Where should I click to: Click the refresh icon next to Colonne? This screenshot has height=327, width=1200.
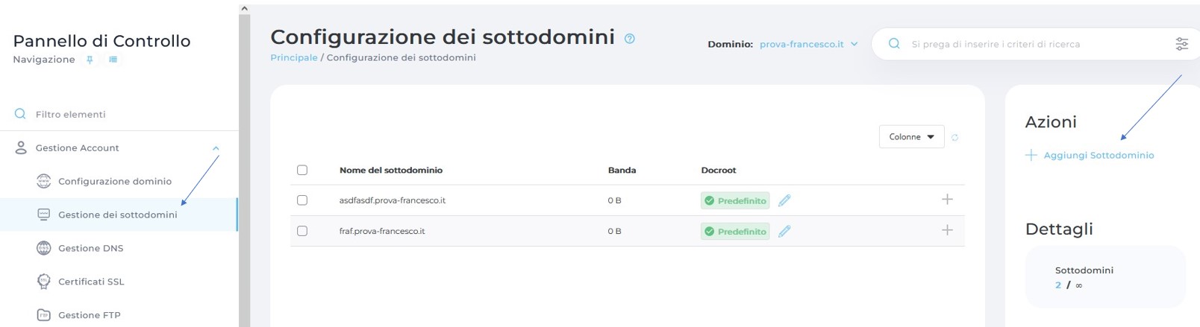coord(954,137)
